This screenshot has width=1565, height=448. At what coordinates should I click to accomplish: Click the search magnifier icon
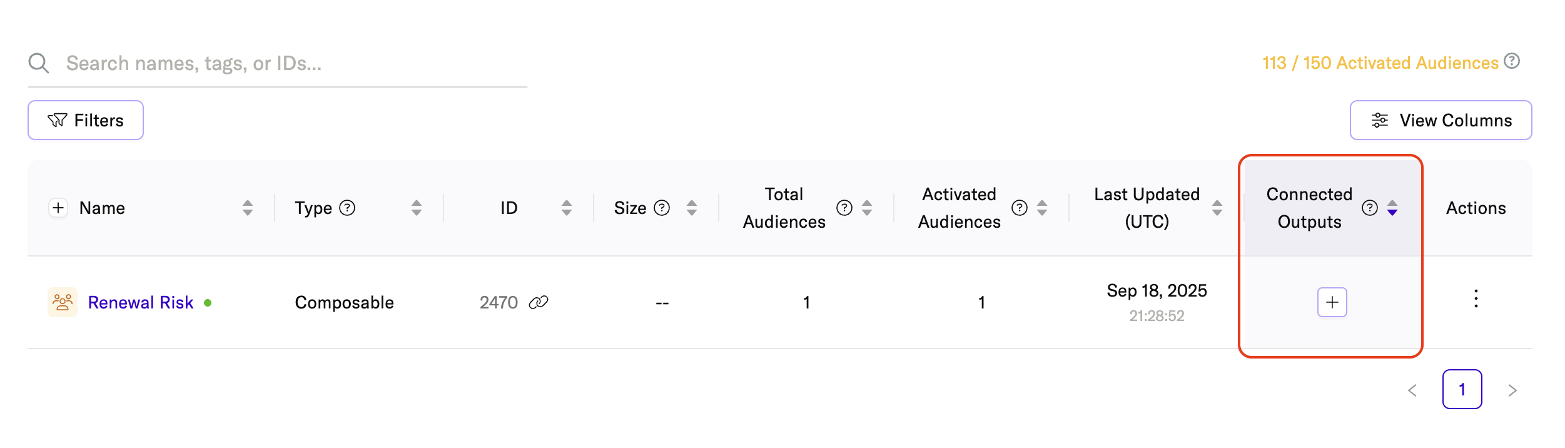pos(39,63)
